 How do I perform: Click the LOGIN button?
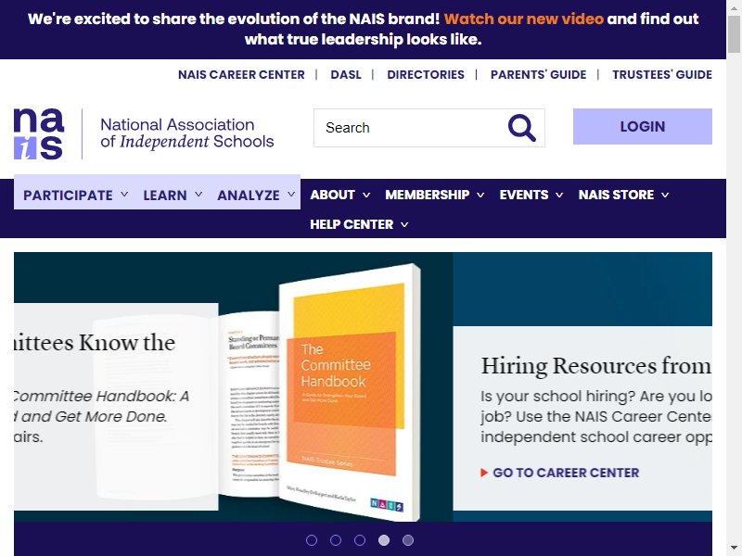(x=643, y=126)
